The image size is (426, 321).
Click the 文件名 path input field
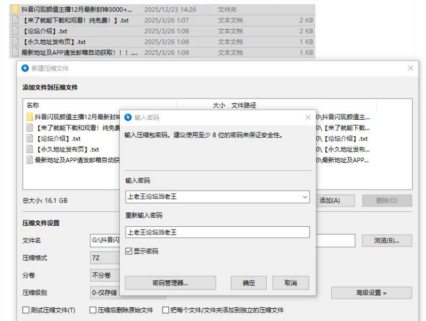pyautogui.click(x=223, y=241)
